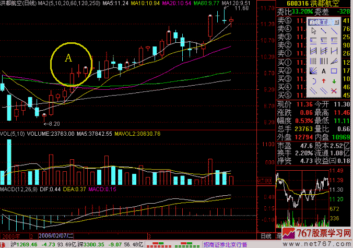Select the line segment drawing tool
This screenshot has height=248, width=353.
(x=323, y=31)
